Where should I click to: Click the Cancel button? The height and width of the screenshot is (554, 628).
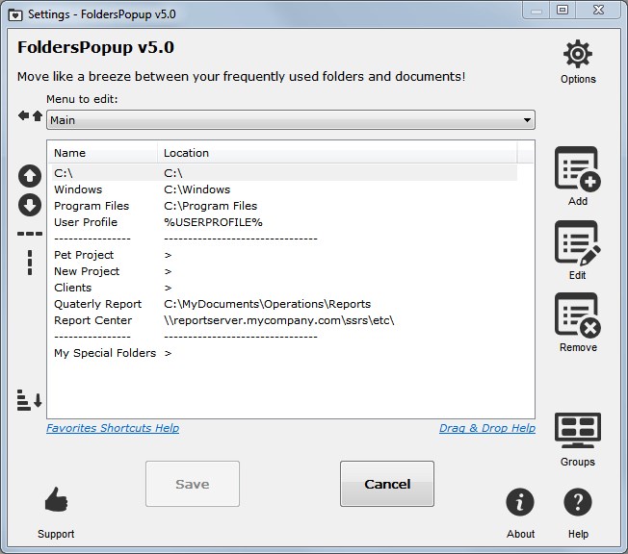387,484
